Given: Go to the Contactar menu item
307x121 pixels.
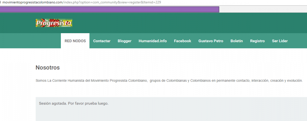Looking at the screenshot, I should 102,41.
